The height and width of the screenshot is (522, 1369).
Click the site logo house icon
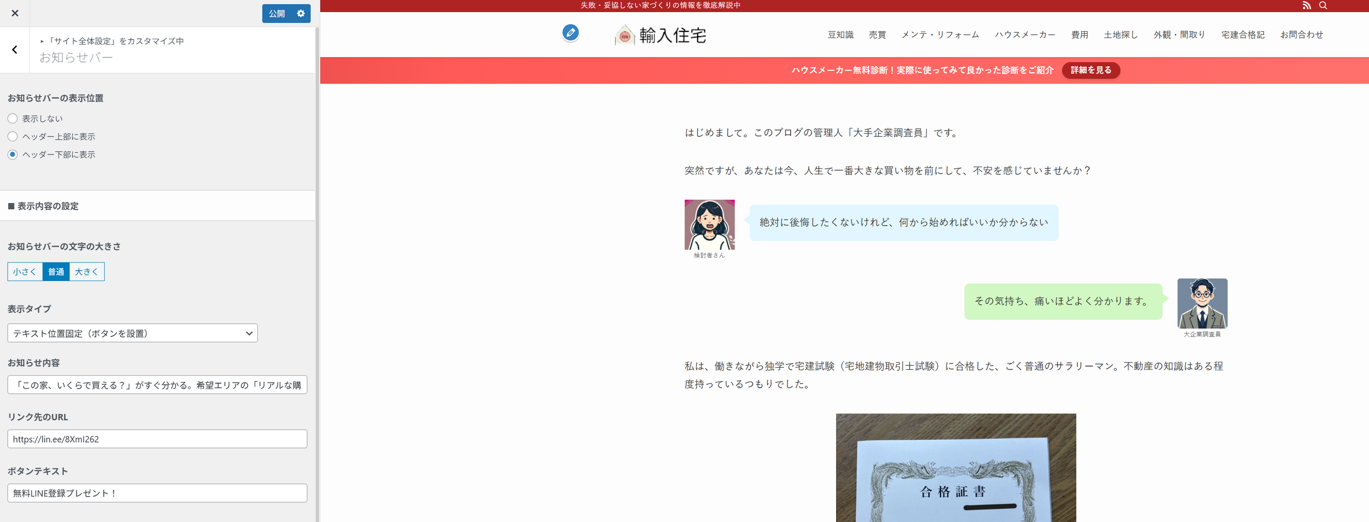(625, 36)
